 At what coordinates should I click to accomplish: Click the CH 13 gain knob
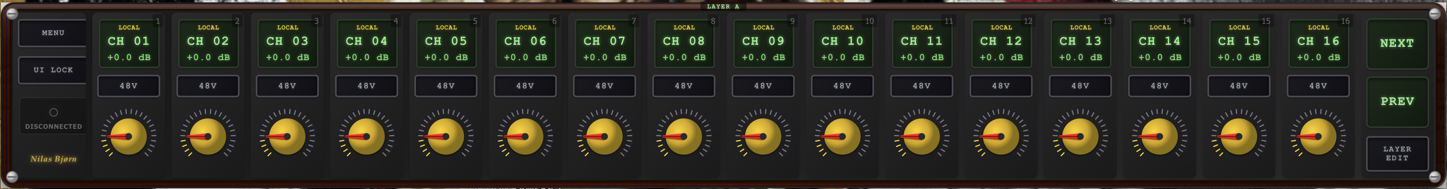click(1080, 136)
